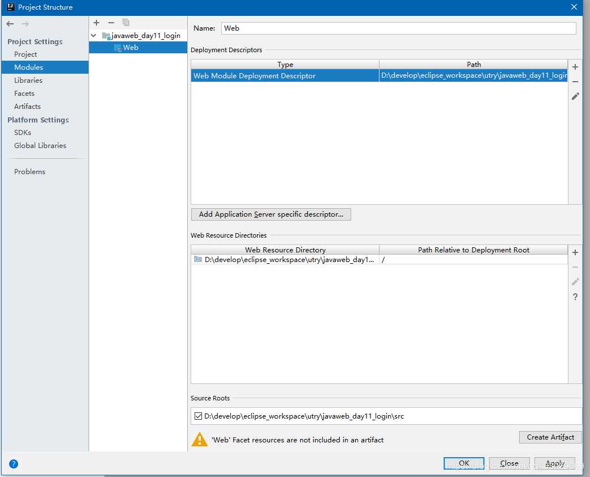Screen dimensions: 590x477
Task: Click the forward navigation arrow
Action: point(25,24)
